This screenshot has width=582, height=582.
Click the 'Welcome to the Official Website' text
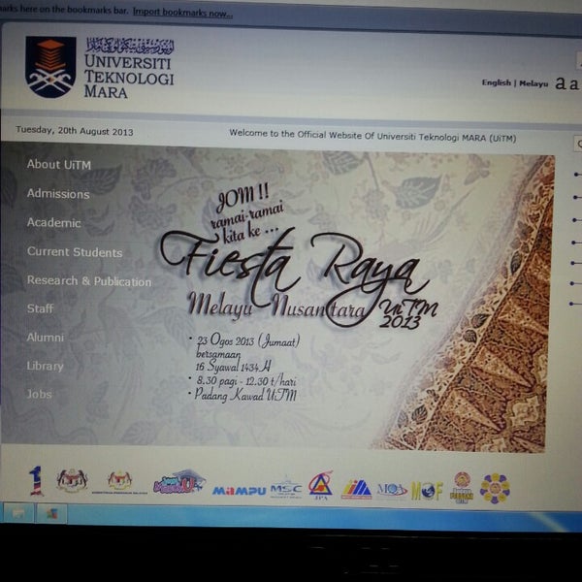tap(372, 136)
